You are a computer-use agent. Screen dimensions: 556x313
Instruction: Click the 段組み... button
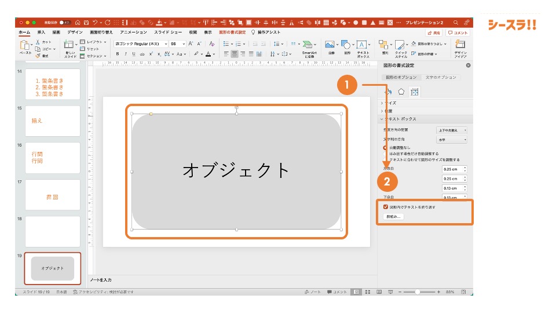[x=394, y=217]
